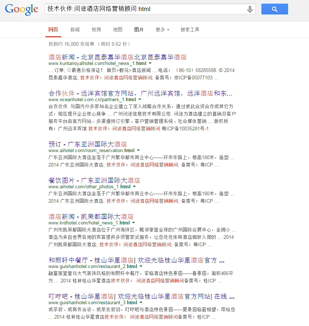Open result 餐饮图片 - 广东亚洲国际大酒店
The height and width of the screenshot is (326, 309).
pyautogui.click(x=94, y=180)
